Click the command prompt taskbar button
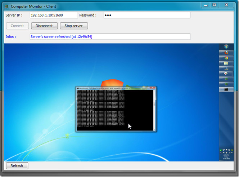Viewport: 239px width, 177px height. pyautogui.click(x=226, y=89)
